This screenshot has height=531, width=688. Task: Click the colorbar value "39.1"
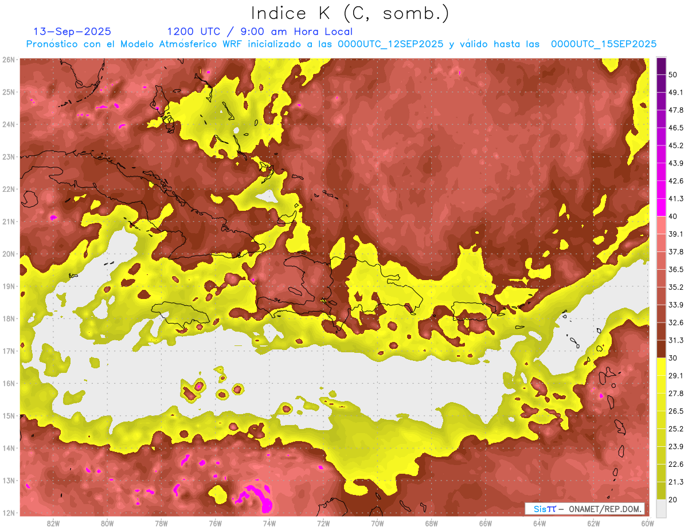click(x=676, y=234)
